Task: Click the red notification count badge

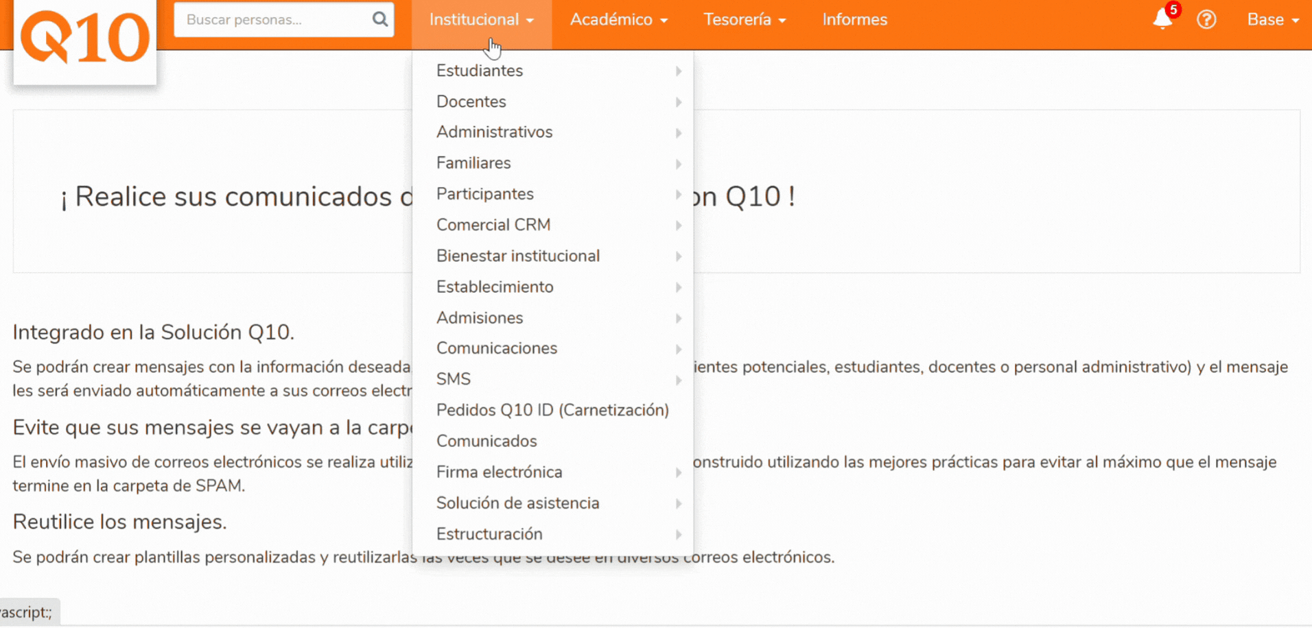Action: [x=1173, y=10]
